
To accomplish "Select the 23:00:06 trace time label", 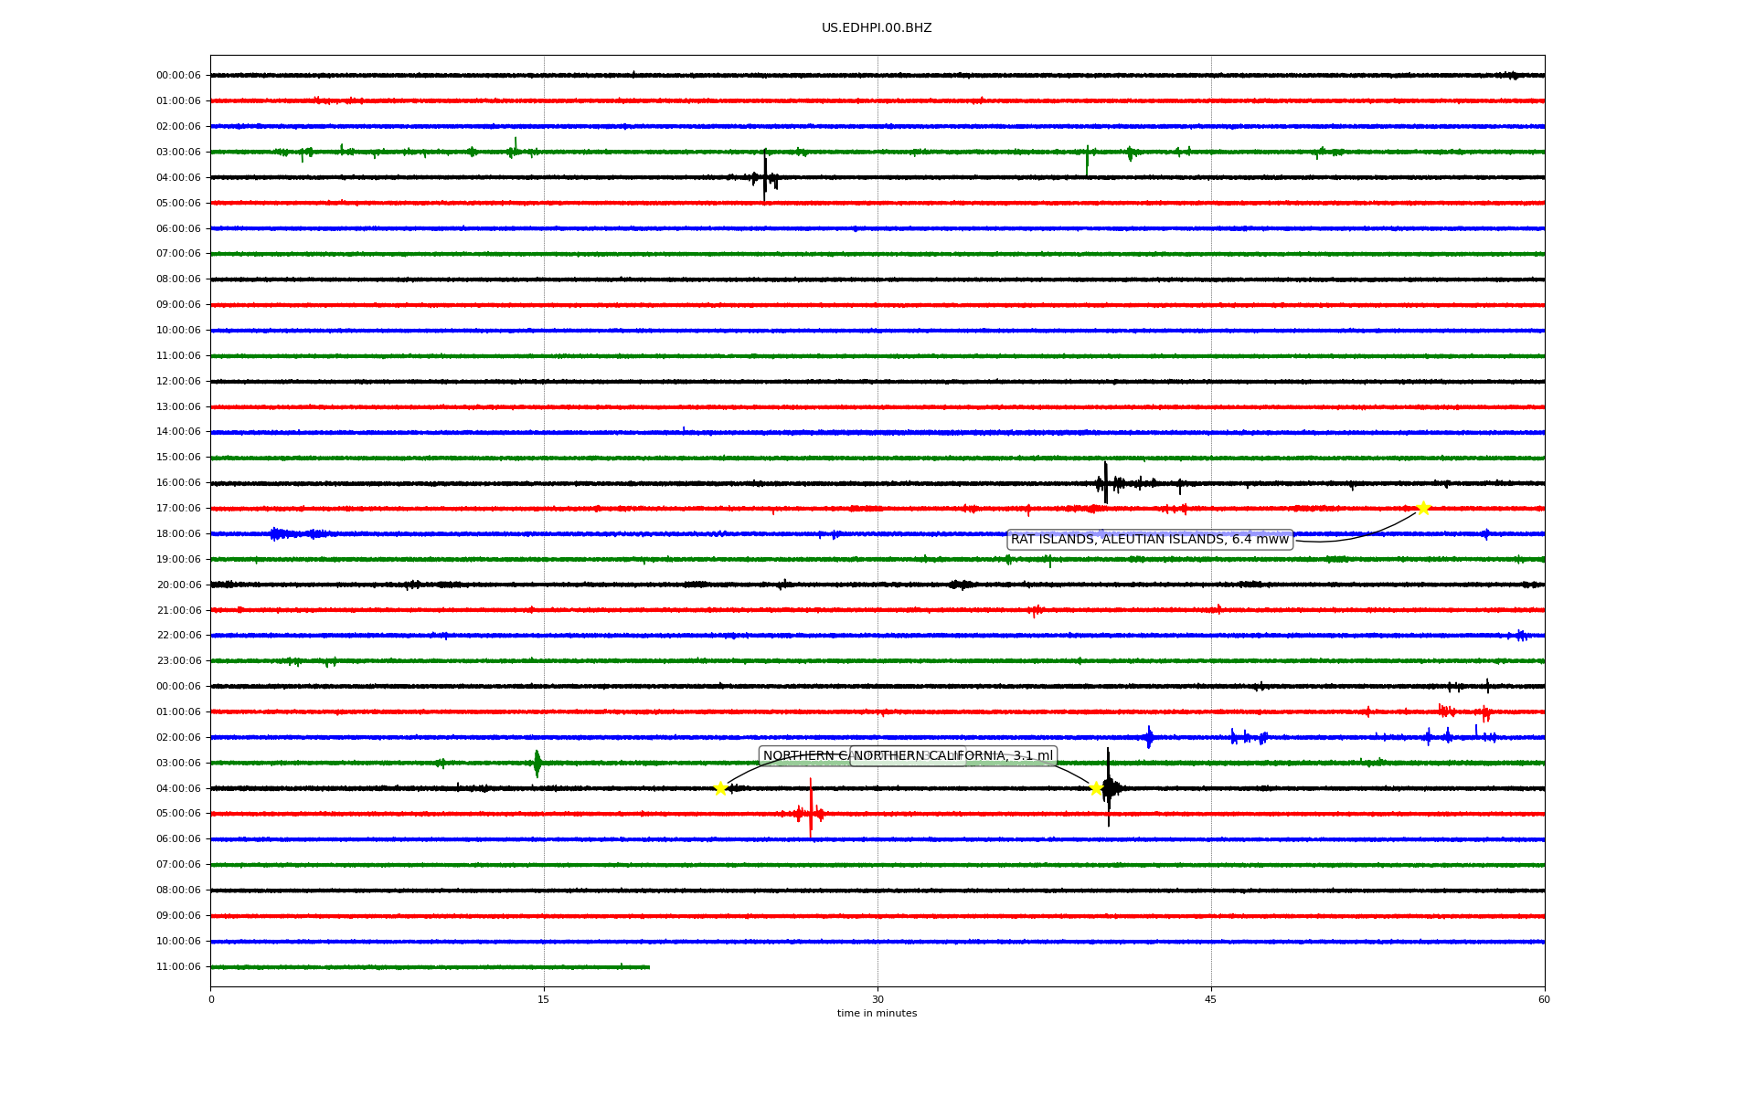I will coord(178,661).
